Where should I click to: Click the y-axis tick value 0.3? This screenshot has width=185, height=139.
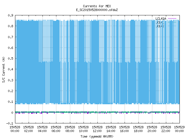click(10, 80)
